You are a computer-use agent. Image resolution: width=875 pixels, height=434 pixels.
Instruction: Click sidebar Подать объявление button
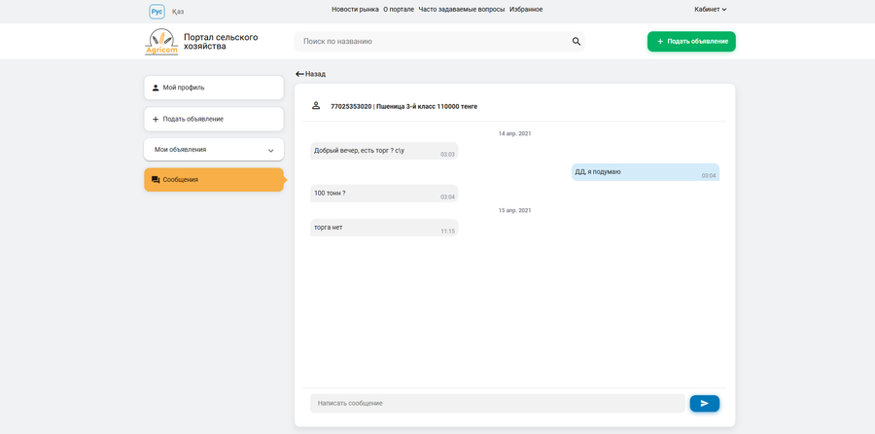[x=214, y=119]
